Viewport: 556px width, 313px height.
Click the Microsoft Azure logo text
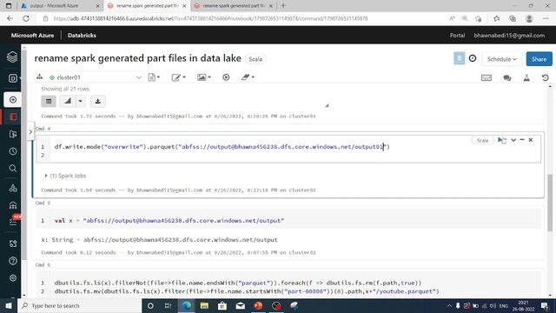pyautogui.click(x=33, y=36)
